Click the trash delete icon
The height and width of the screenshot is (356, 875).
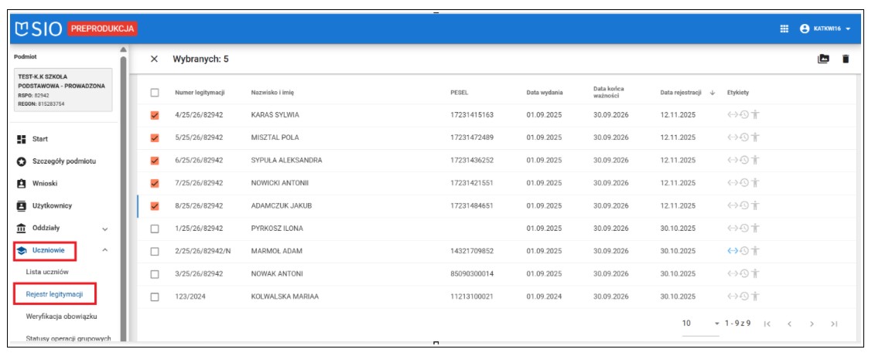(845, 59)
